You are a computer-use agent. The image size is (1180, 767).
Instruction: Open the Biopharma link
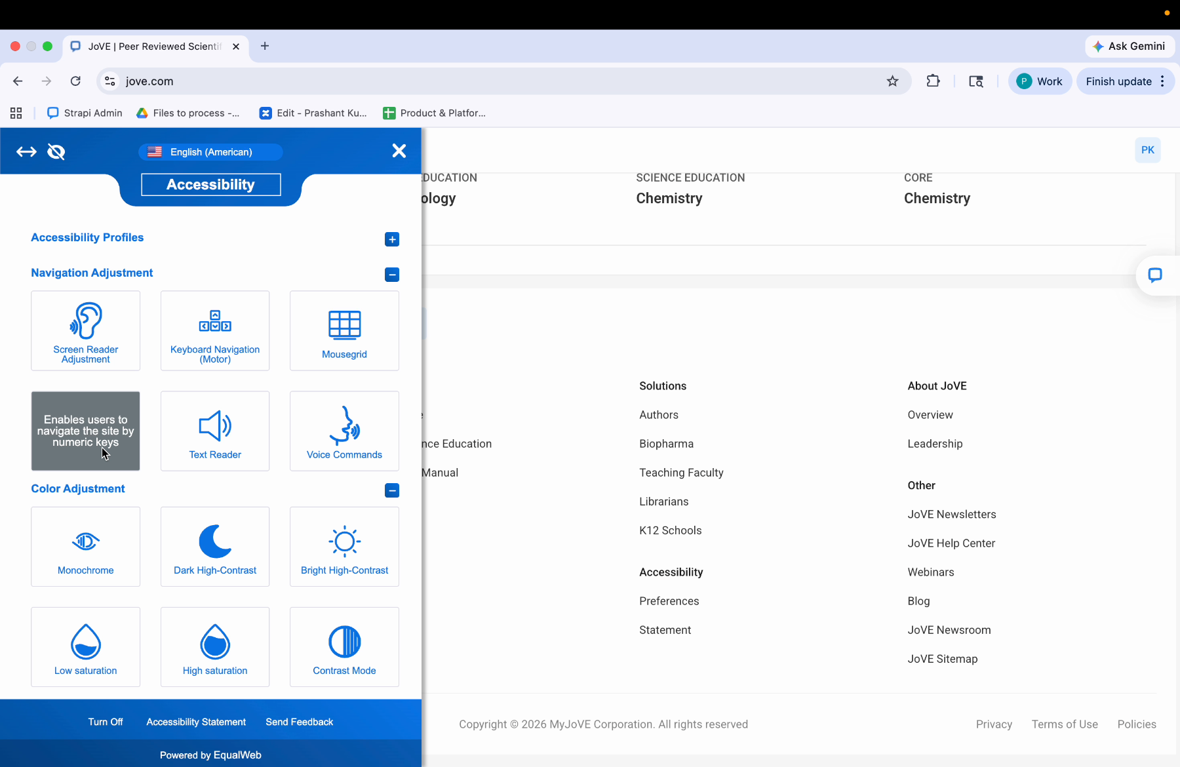[x=666, y=444]
